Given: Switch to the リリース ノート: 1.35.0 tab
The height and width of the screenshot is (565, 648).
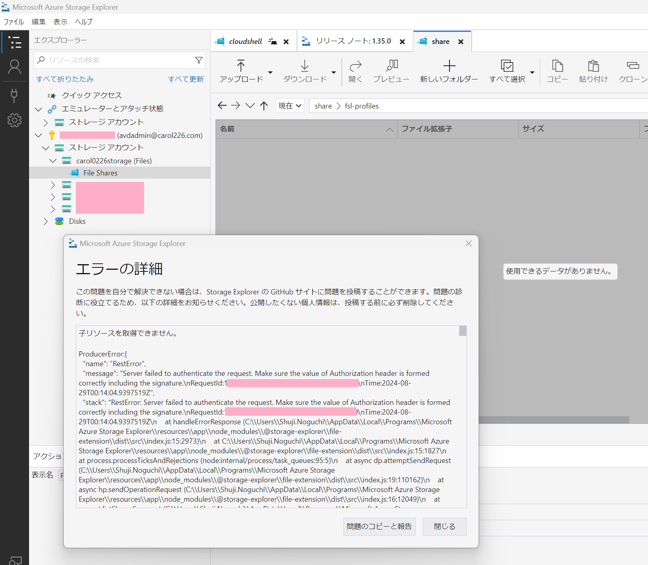Looking at the screenshot, I should (353, 42).
